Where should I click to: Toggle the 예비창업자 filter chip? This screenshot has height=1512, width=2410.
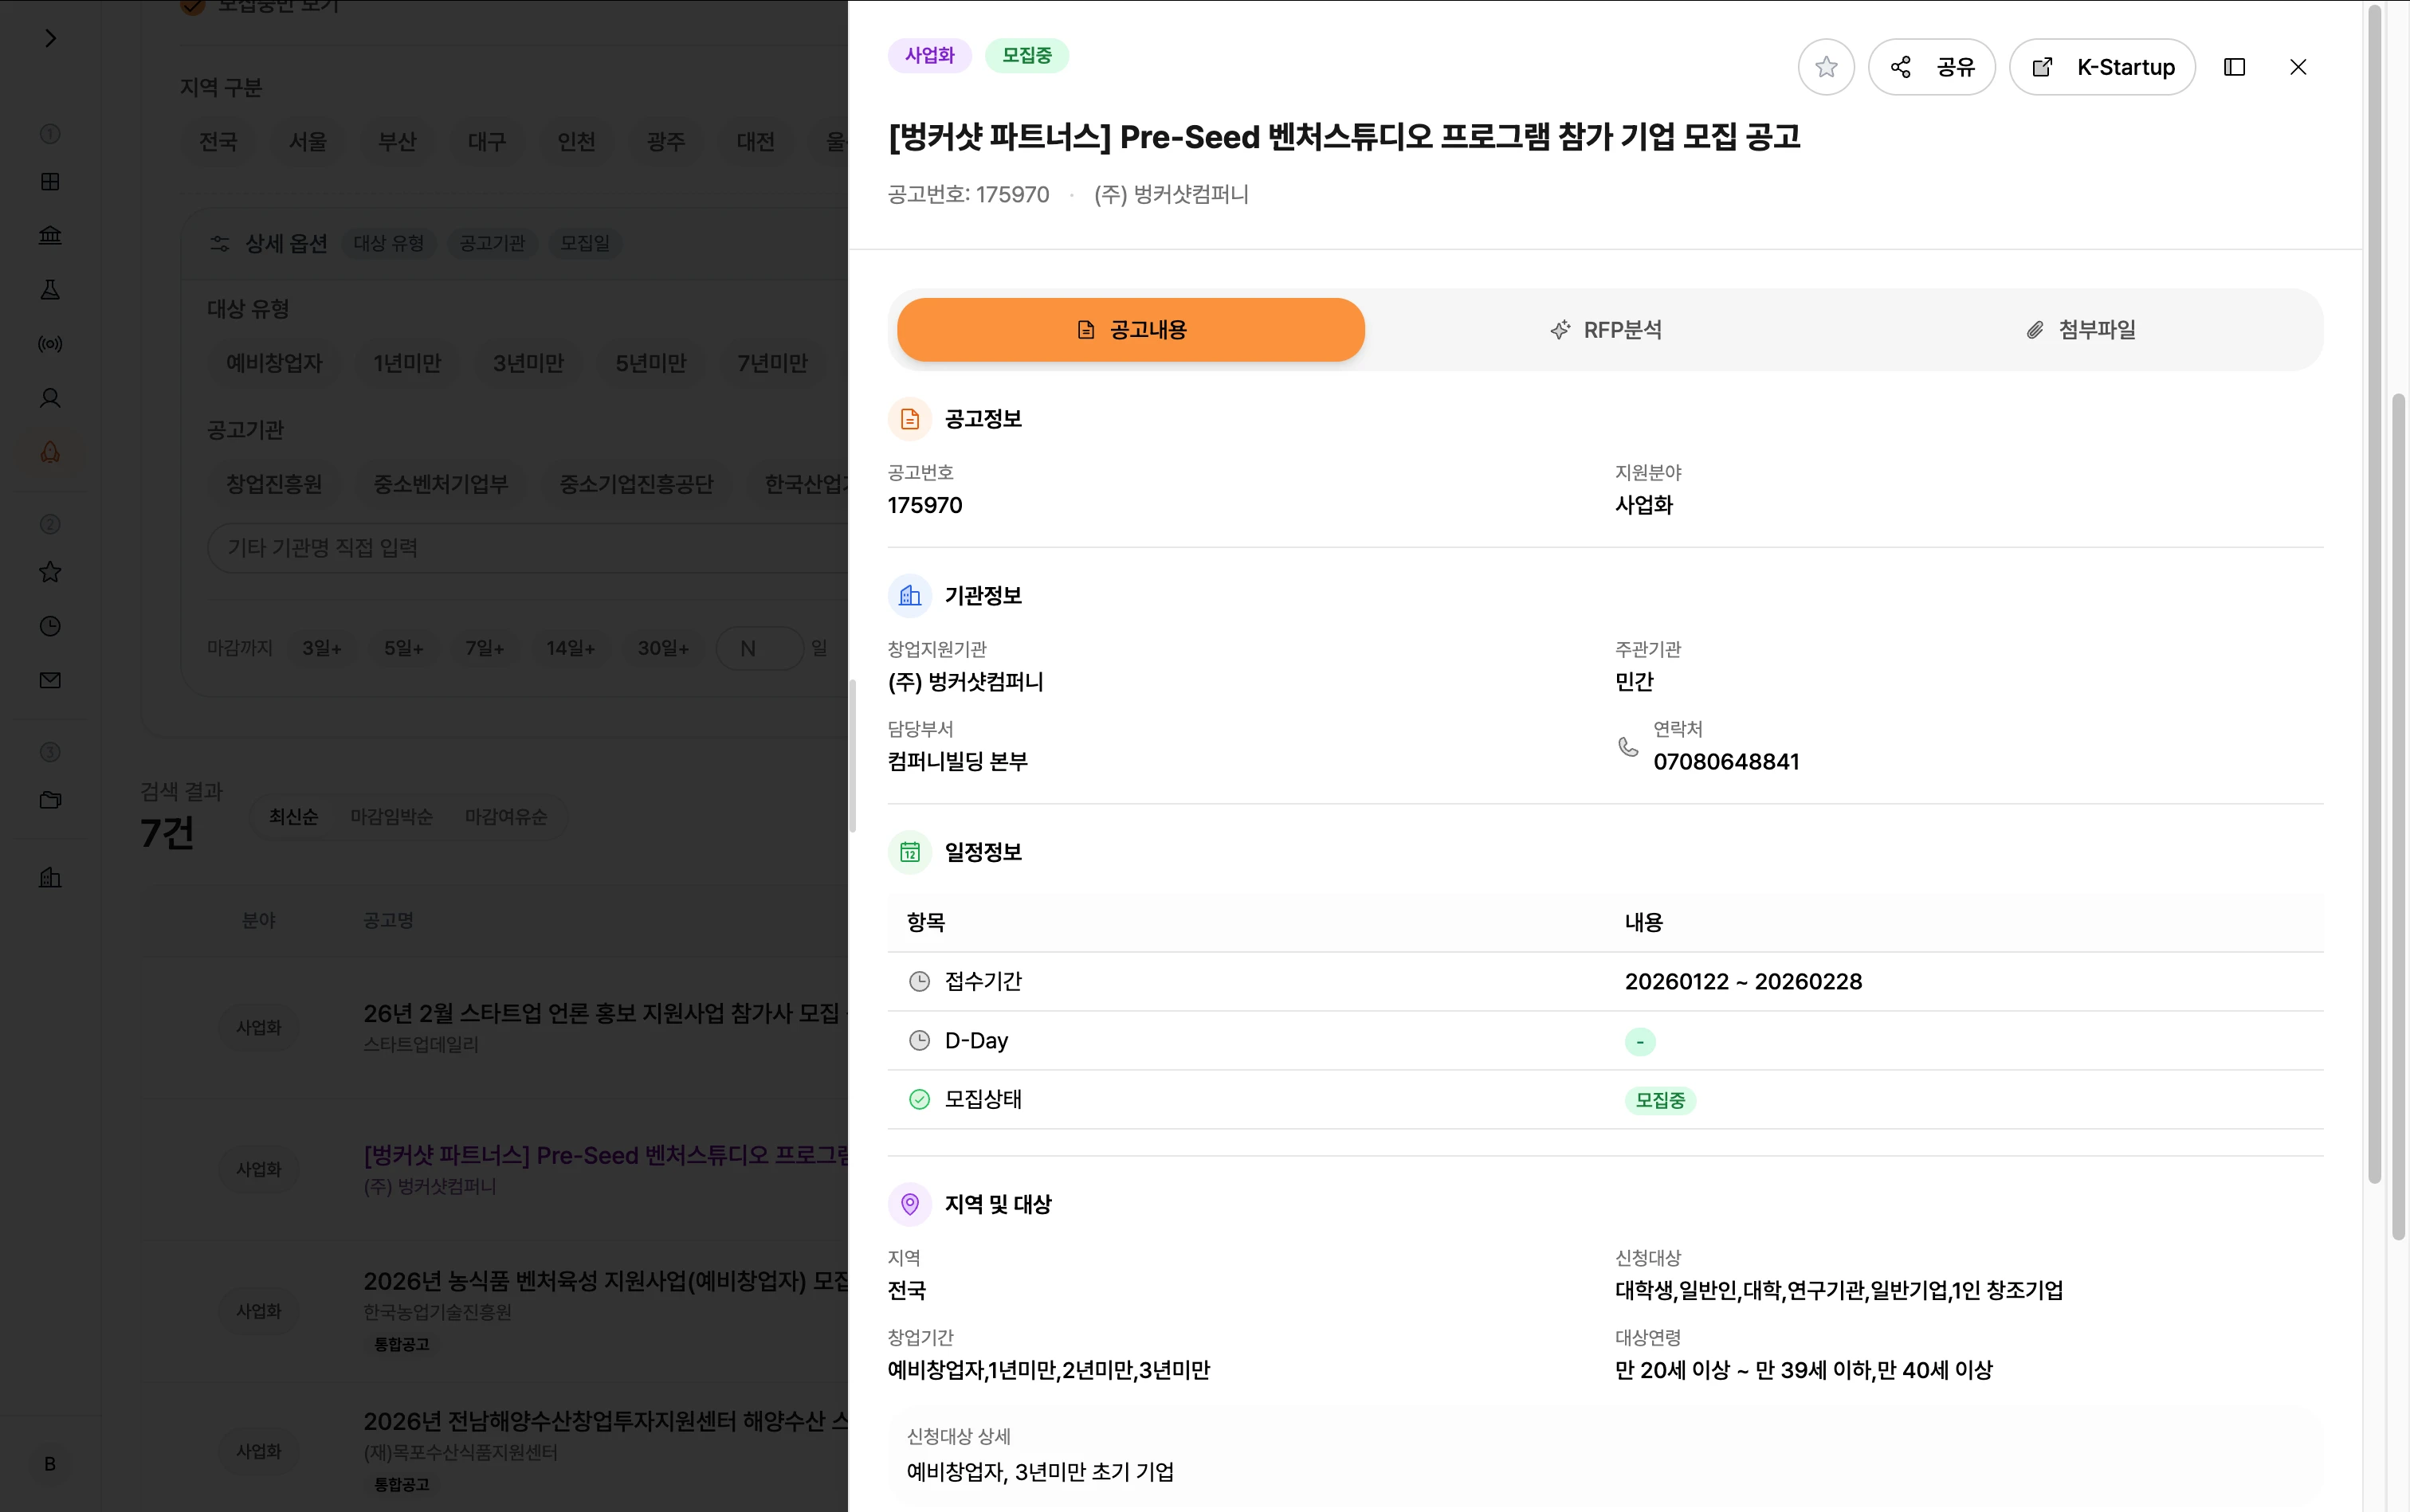(x=274, y=363)
